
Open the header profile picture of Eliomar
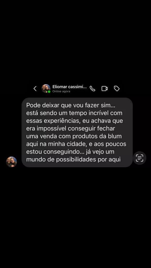[x=46, y=88]
